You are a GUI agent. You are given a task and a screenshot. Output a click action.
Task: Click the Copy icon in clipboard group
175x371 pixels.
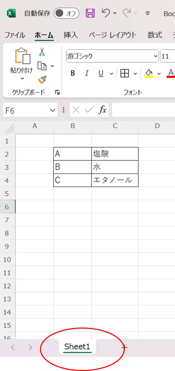coord(42,66)
